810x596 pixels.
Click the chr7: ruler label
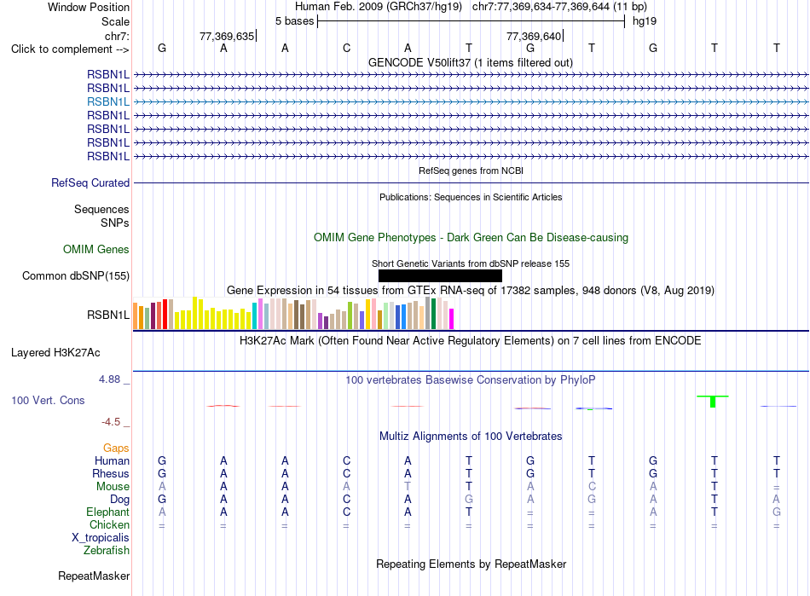click(118, 36)
